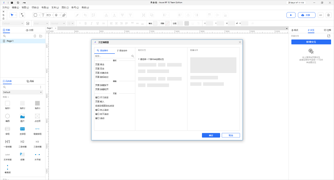Open the View menu
The width and height of the screenshot is (334, 180).
(25, 7)
